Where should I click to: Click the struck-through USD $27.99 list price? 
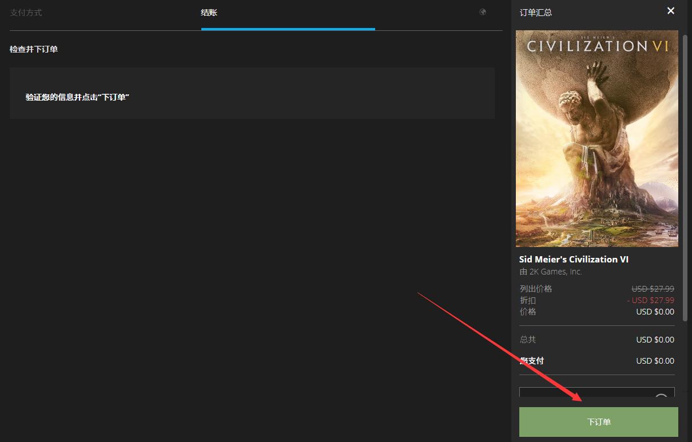[x=653, y=289]
